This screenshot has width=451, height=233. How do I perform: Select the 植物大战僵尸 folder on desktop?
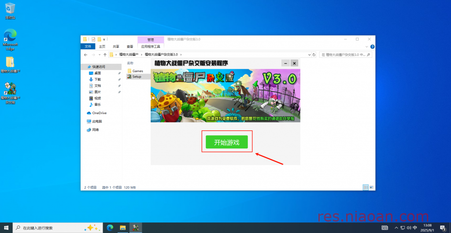coord(10,65)
